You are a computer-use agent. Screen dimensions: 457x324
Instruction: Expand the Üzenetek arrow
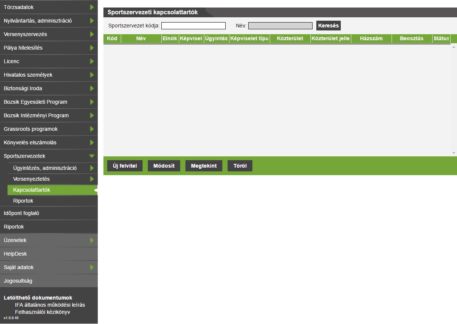tap(92, 240)
